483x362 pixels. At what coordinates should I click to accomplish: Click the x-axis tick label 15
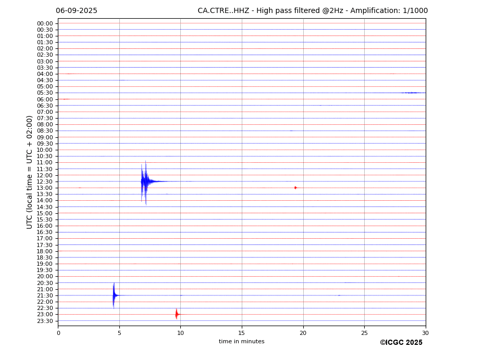[242, 333]
